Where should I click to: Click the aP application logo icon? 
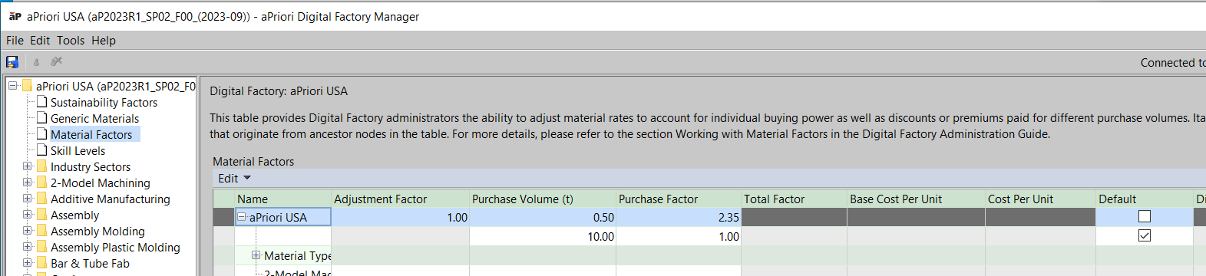coord(15,16)
